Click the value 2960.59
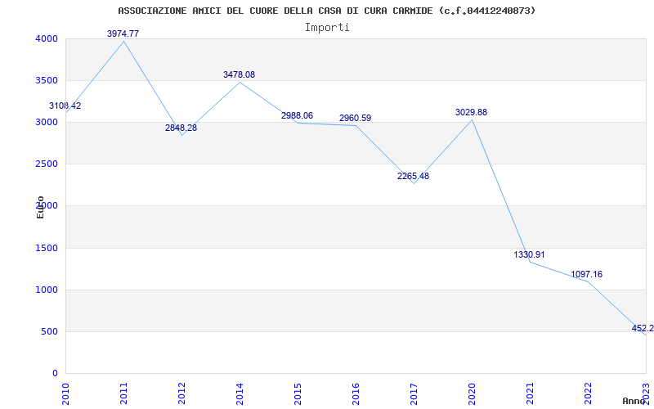 pos(355,119)
